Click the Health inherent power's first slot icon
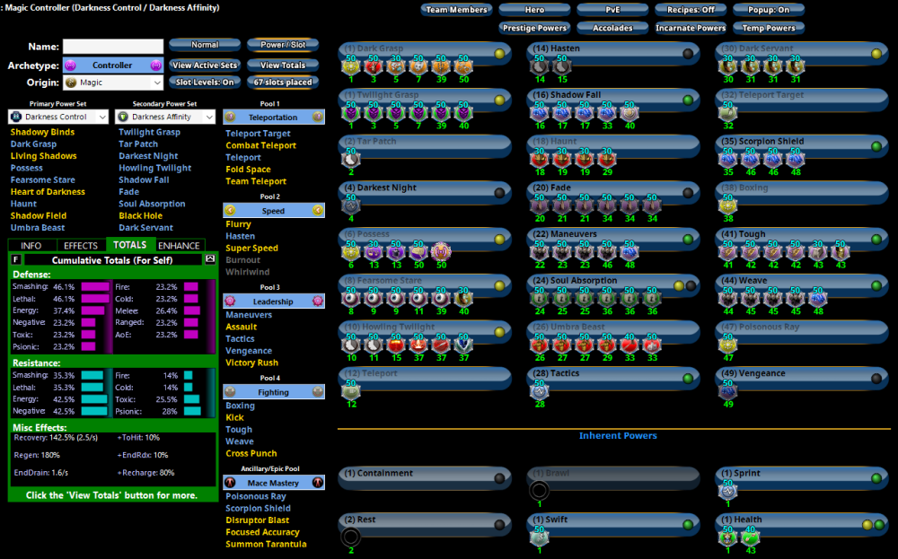 pos(728,537)
